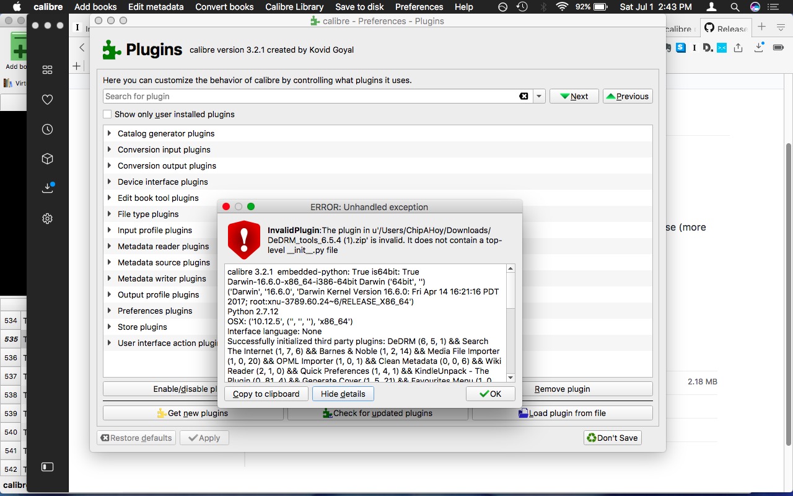Open history clock in browser sidebar
Image resolution: width=793 pixels, height=496 pixels.
tap(47, 130)
